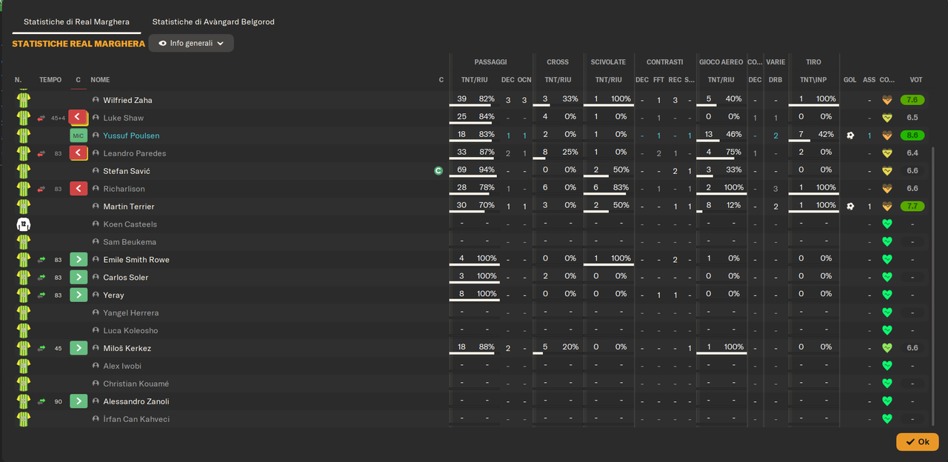The height and width of the screenshot is (462, 948).
Task: Click Leandro Paredes' red substituted-off arrow
Action: tap(79, 153)
